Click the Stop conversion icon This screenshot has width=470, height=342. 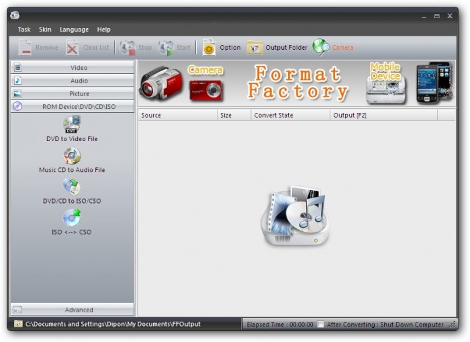pos(128,48)
